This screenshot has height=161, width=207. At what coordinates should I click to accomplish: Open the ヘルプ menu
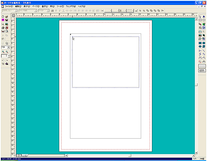[x=82, y=7]
